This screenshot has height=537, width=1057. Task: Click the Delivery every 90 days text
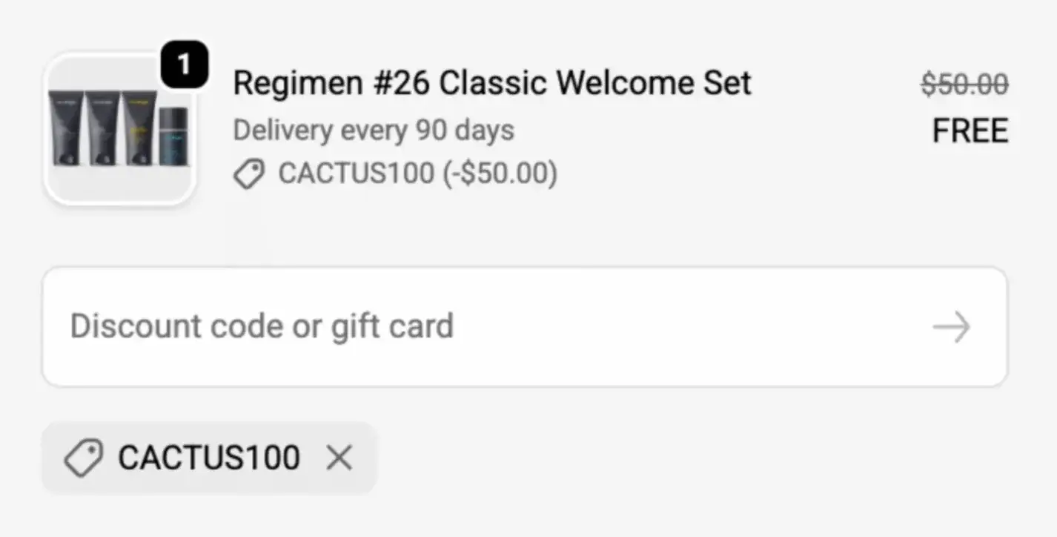pos(374,131)
